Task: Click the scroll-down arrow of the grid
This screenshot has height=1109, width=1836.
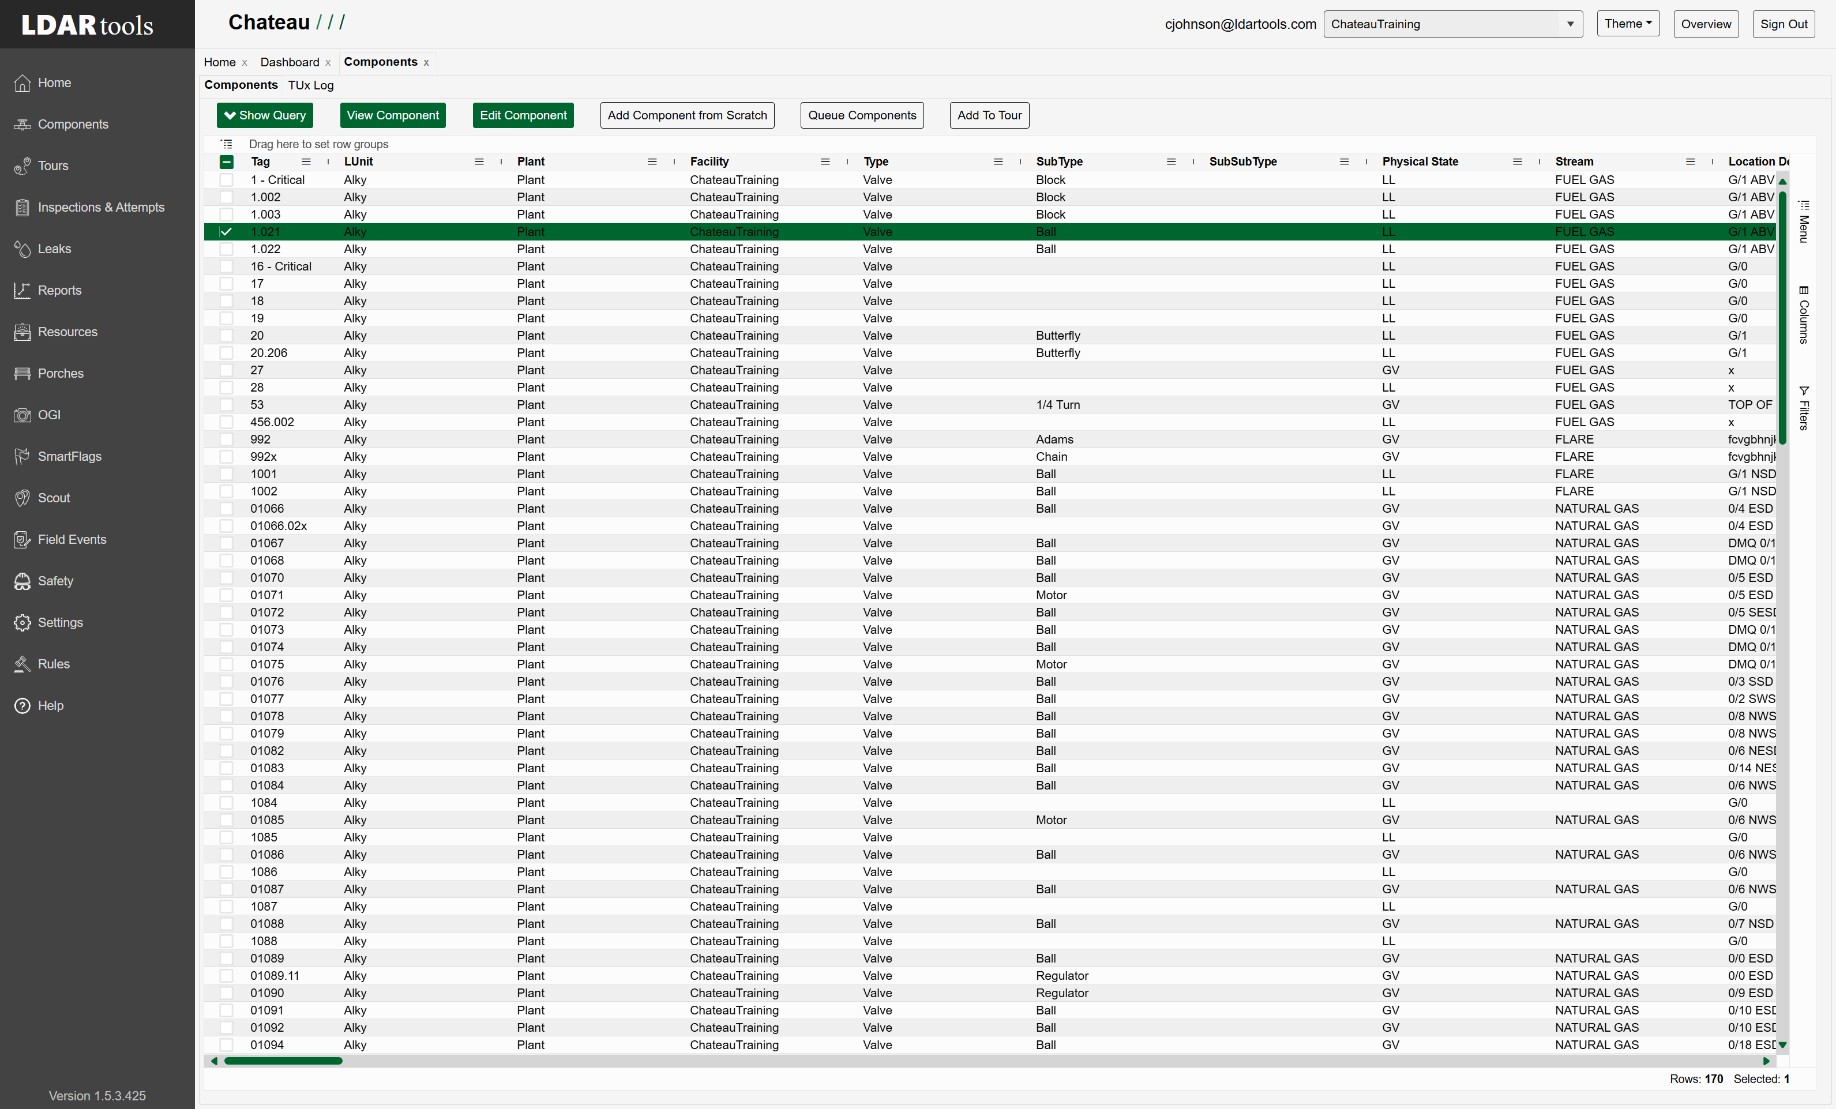Action: tap(1782, 1045)
